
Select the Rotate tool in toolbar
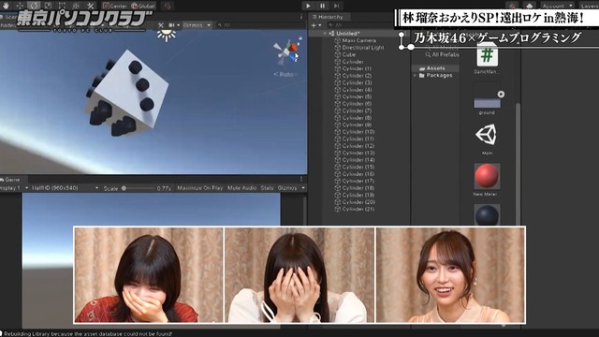[34, 6]
